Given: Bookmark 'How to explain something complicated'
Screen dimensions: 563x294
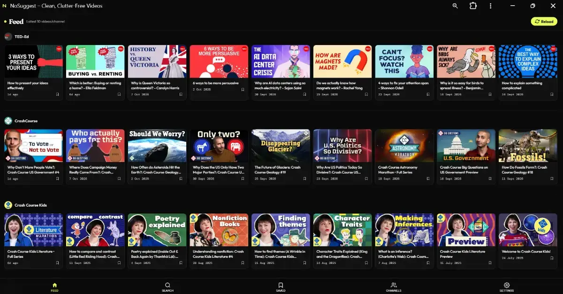Looking at the screenshot, I should coord(552,94).
